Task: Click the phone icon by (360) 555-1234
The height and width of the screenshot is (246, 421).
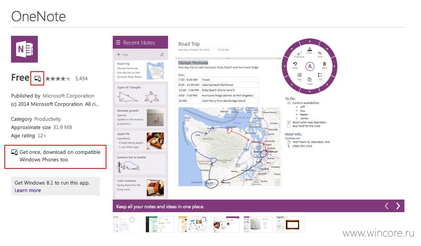Action: tap(289, 146)
